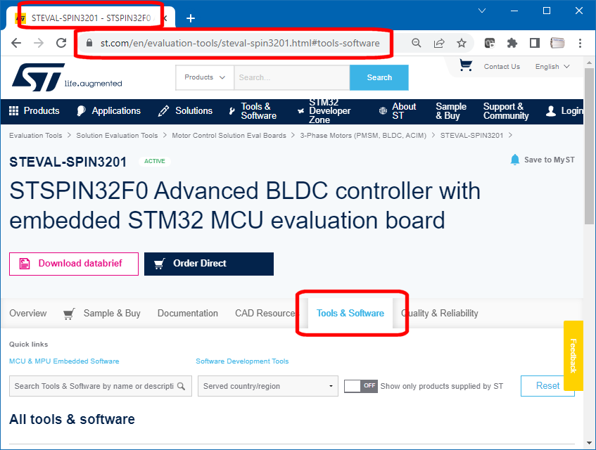Click the browser address bar URL
This screenshot has height=450, width=596.
240,44
